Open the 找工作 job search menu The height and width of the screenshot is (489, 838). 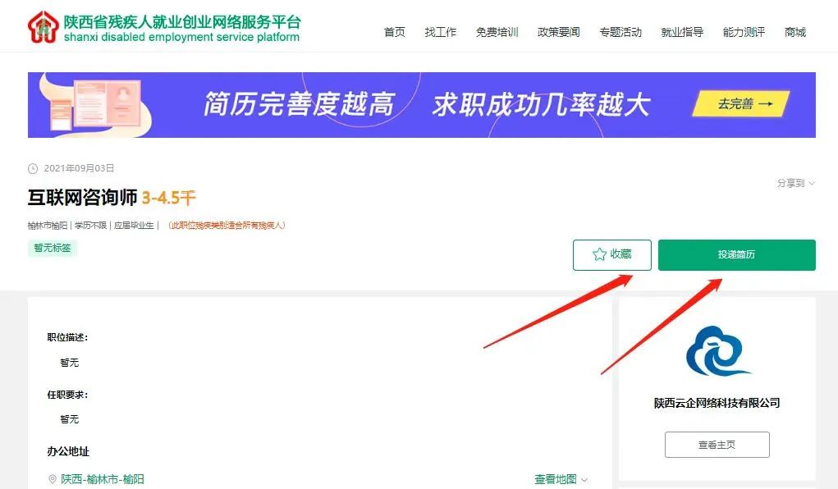441,32
